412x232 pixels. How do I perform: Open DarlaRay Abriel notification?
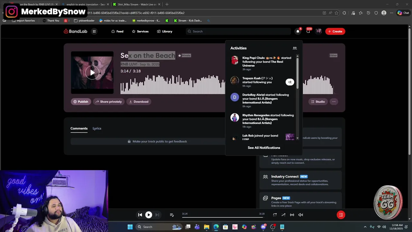pos(263,101)
